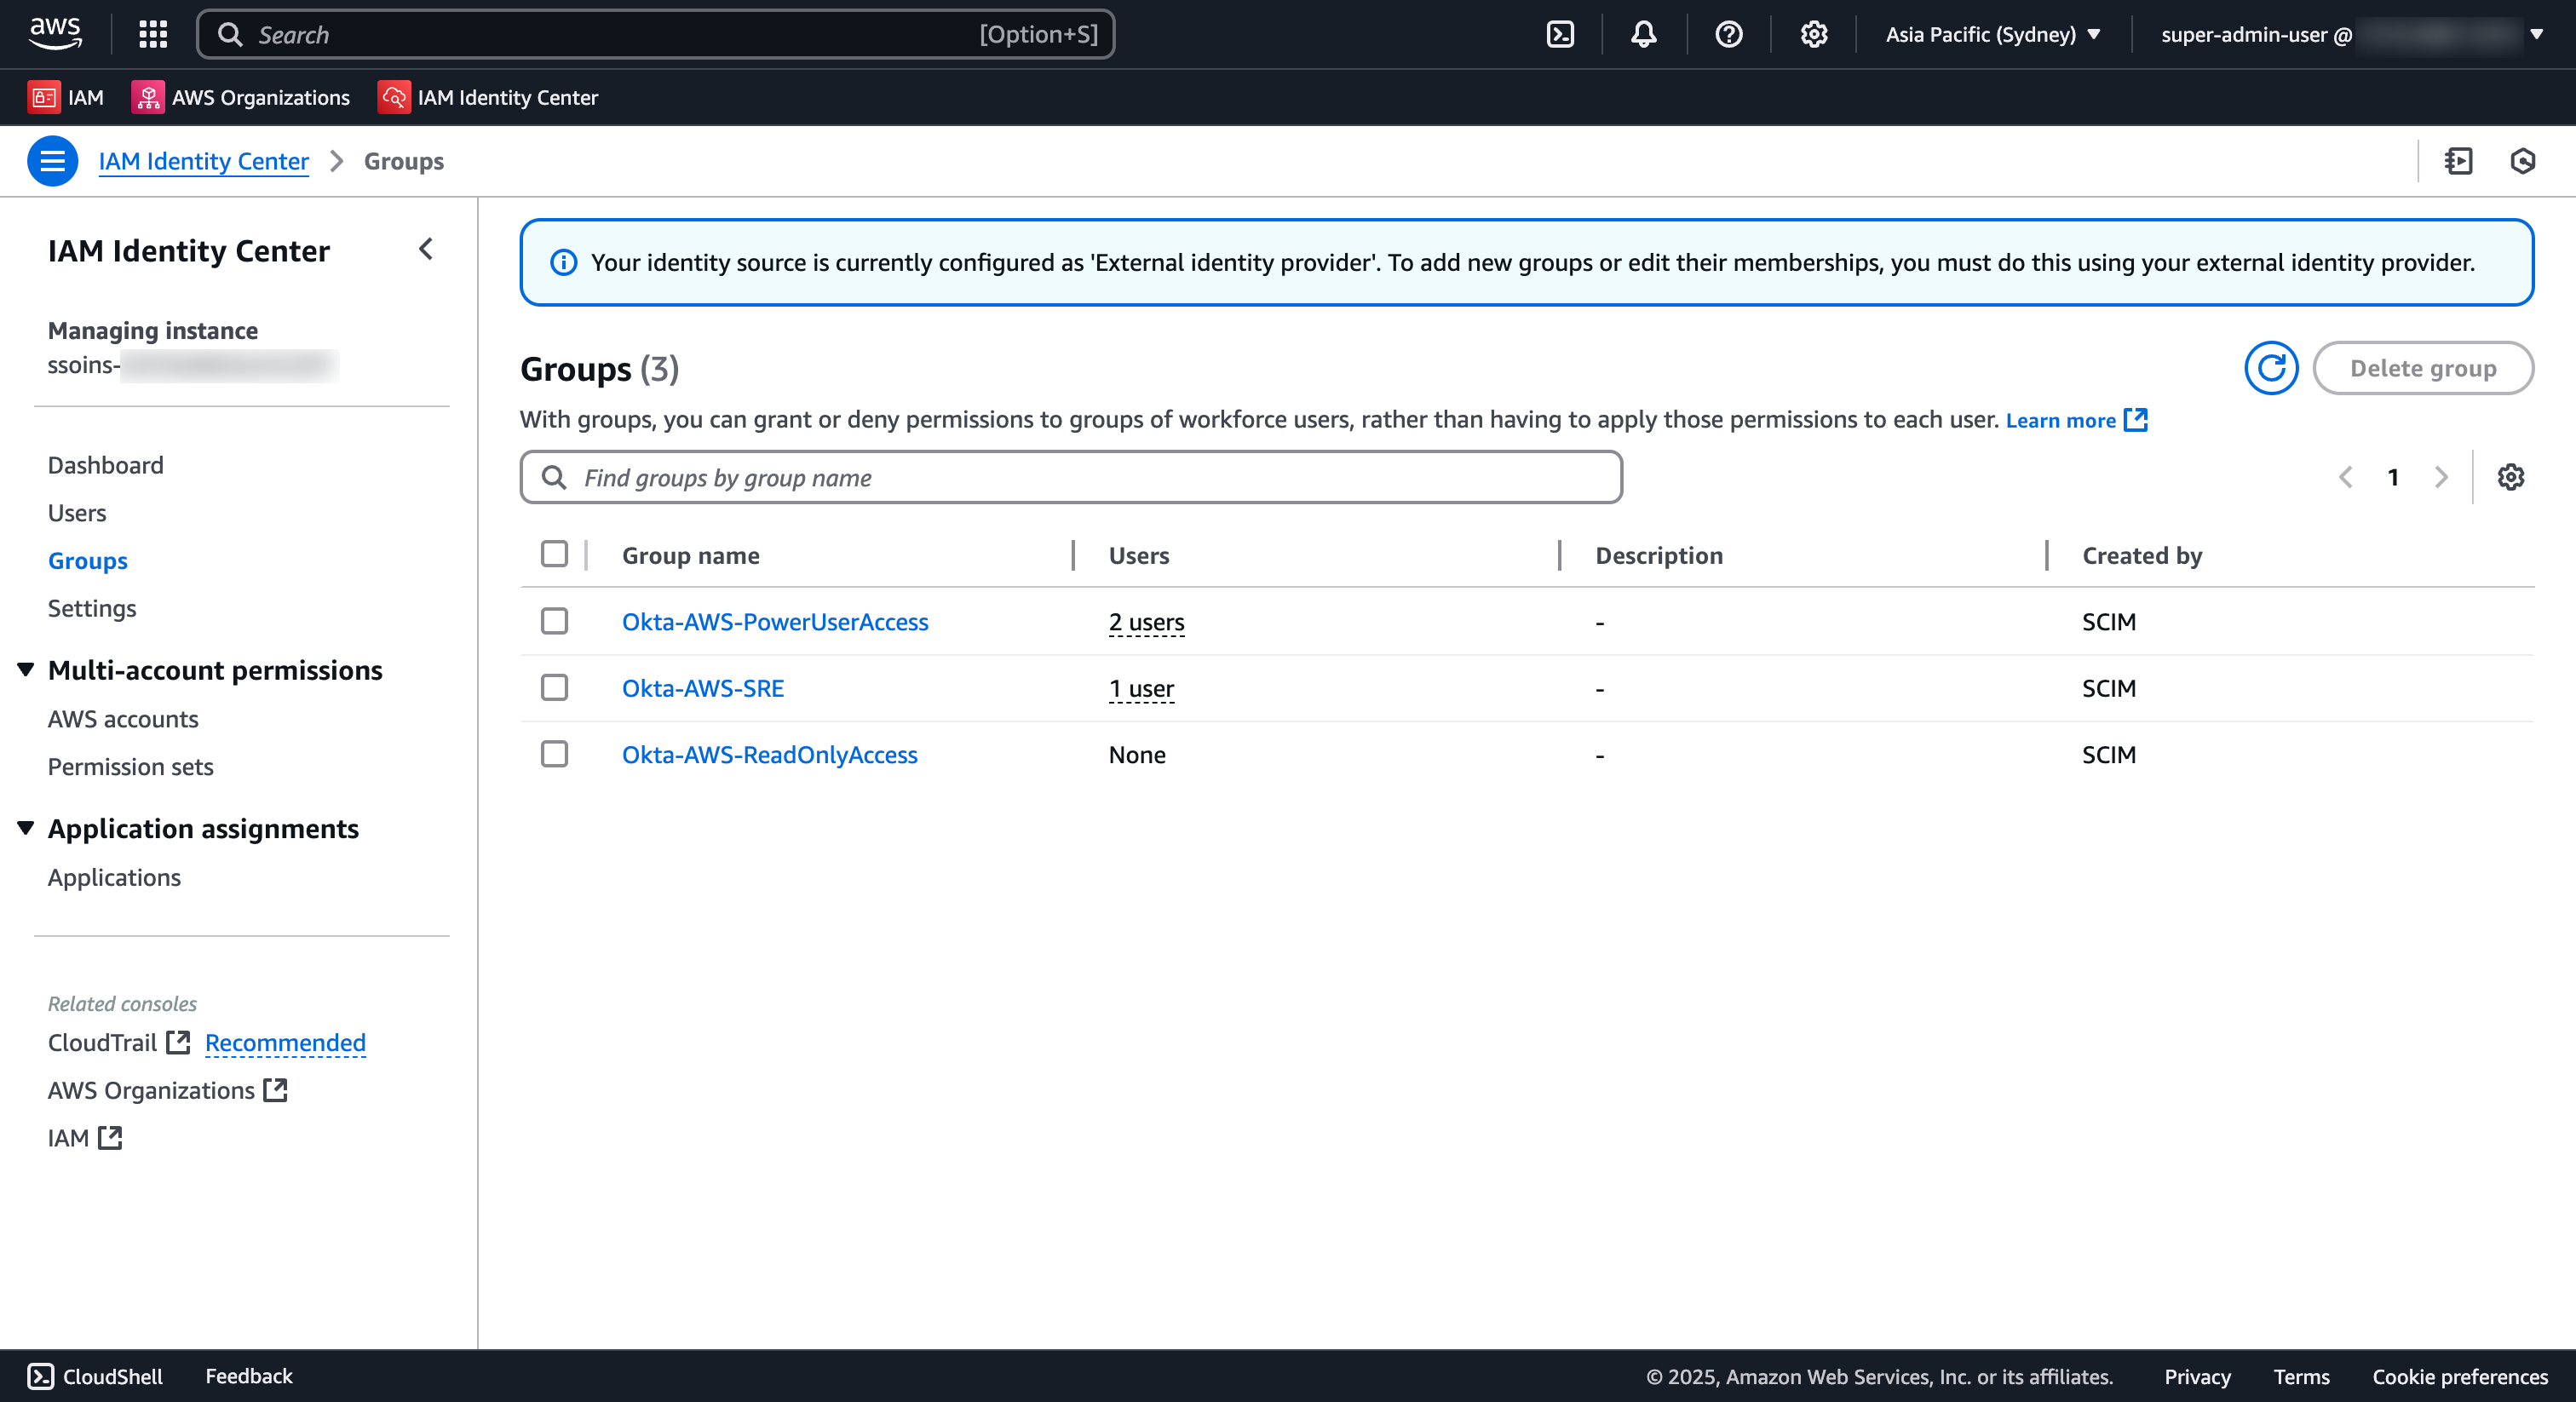
Task: Open the Users page in sidebar
Action: (77, 513)
